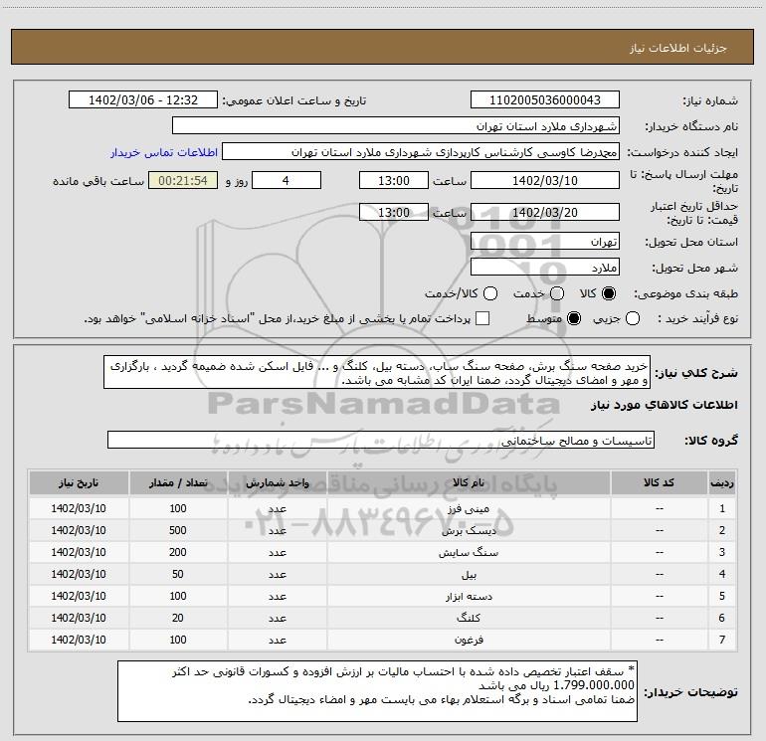Viewport: 766px width, 741px height.
Task: Click the نام کالا column header
Action: (469, 482)
